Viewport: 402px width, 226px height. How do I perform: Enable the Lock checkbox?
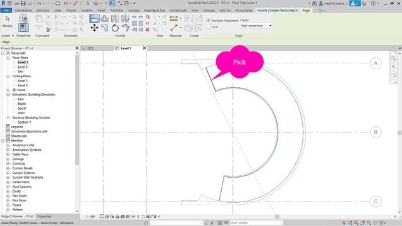209,26
